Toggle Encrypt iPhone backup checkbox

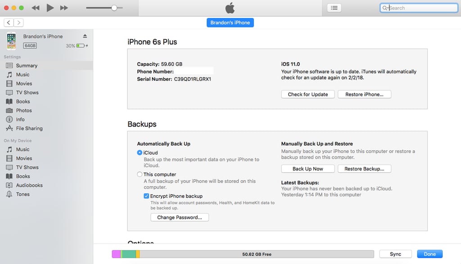146,196
